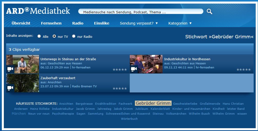Image resolution: width=258 pixels, height=131 pixels.
Task: Click the Volksmärchen keyword tag
Action: [176, 114]
